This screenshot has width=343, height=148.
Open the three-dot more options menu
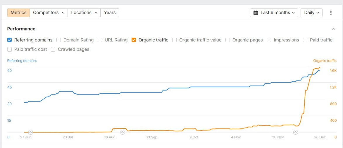331,13
